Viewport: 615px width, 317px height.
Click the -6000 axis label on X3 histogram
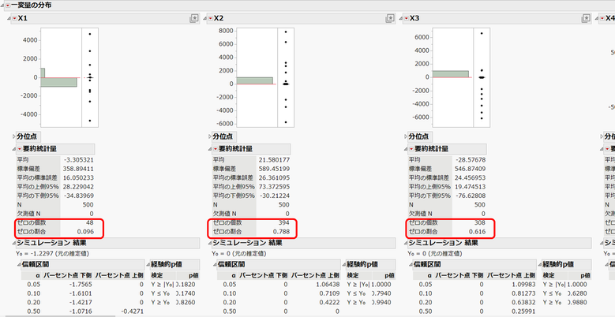[x=421, y=117]
